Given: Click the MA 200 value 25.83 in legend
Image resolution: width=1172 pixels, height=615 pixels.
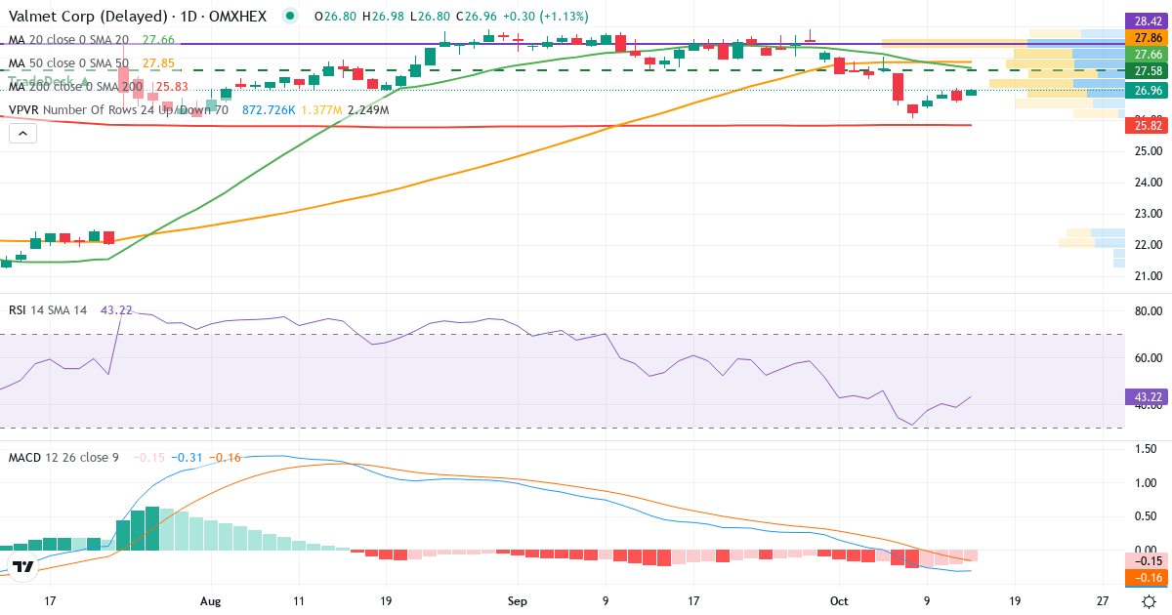Looking at the screenshot, I should tap(173, 86).
